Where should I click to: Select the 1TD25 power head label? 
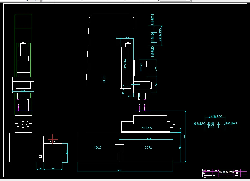pyautogui.click(x=141, y=67)
